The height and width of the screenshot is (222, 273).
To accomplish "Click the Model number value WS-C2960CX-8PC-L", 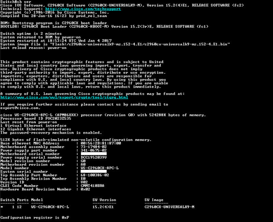I will tap(100, 168).
